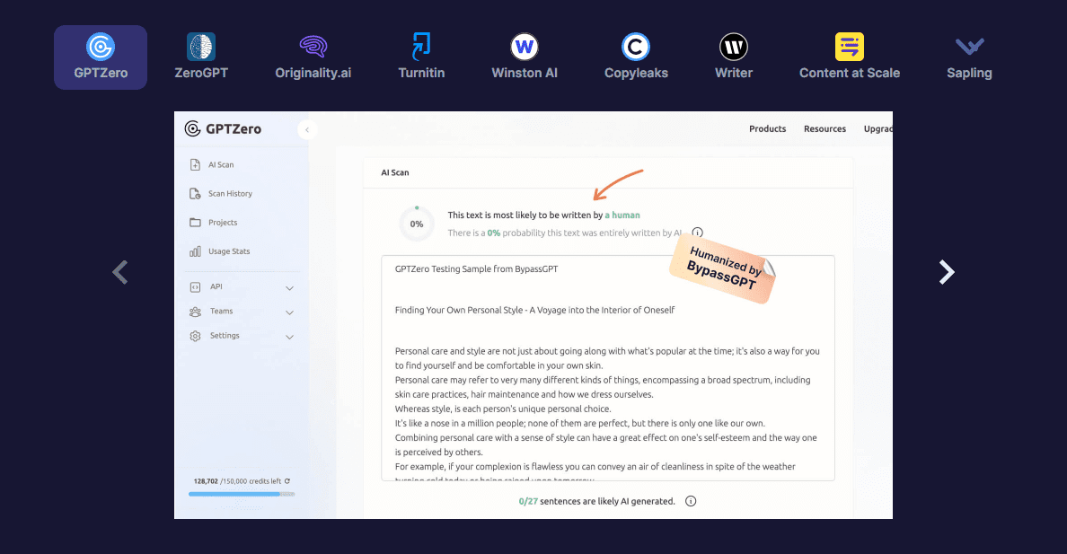Select the Writer tab
Viewport: 1067px width, 554px height.
[x=734, y=57]
